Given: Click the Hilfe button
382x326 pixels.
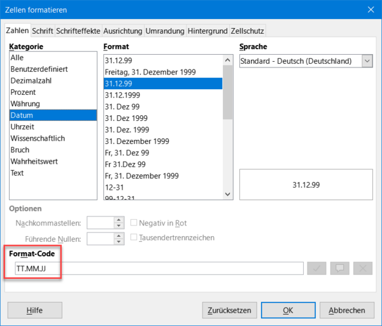Looking at the screenshot, I should coord(34,310).
